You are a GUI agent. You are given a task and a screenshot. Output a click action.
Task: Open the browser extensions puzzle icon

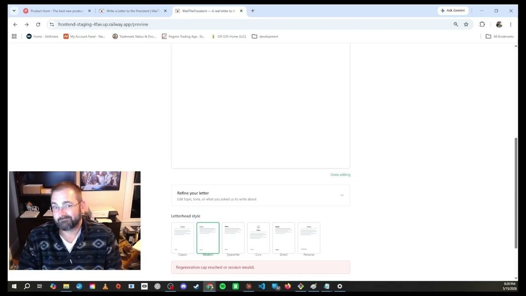point(482,25)
